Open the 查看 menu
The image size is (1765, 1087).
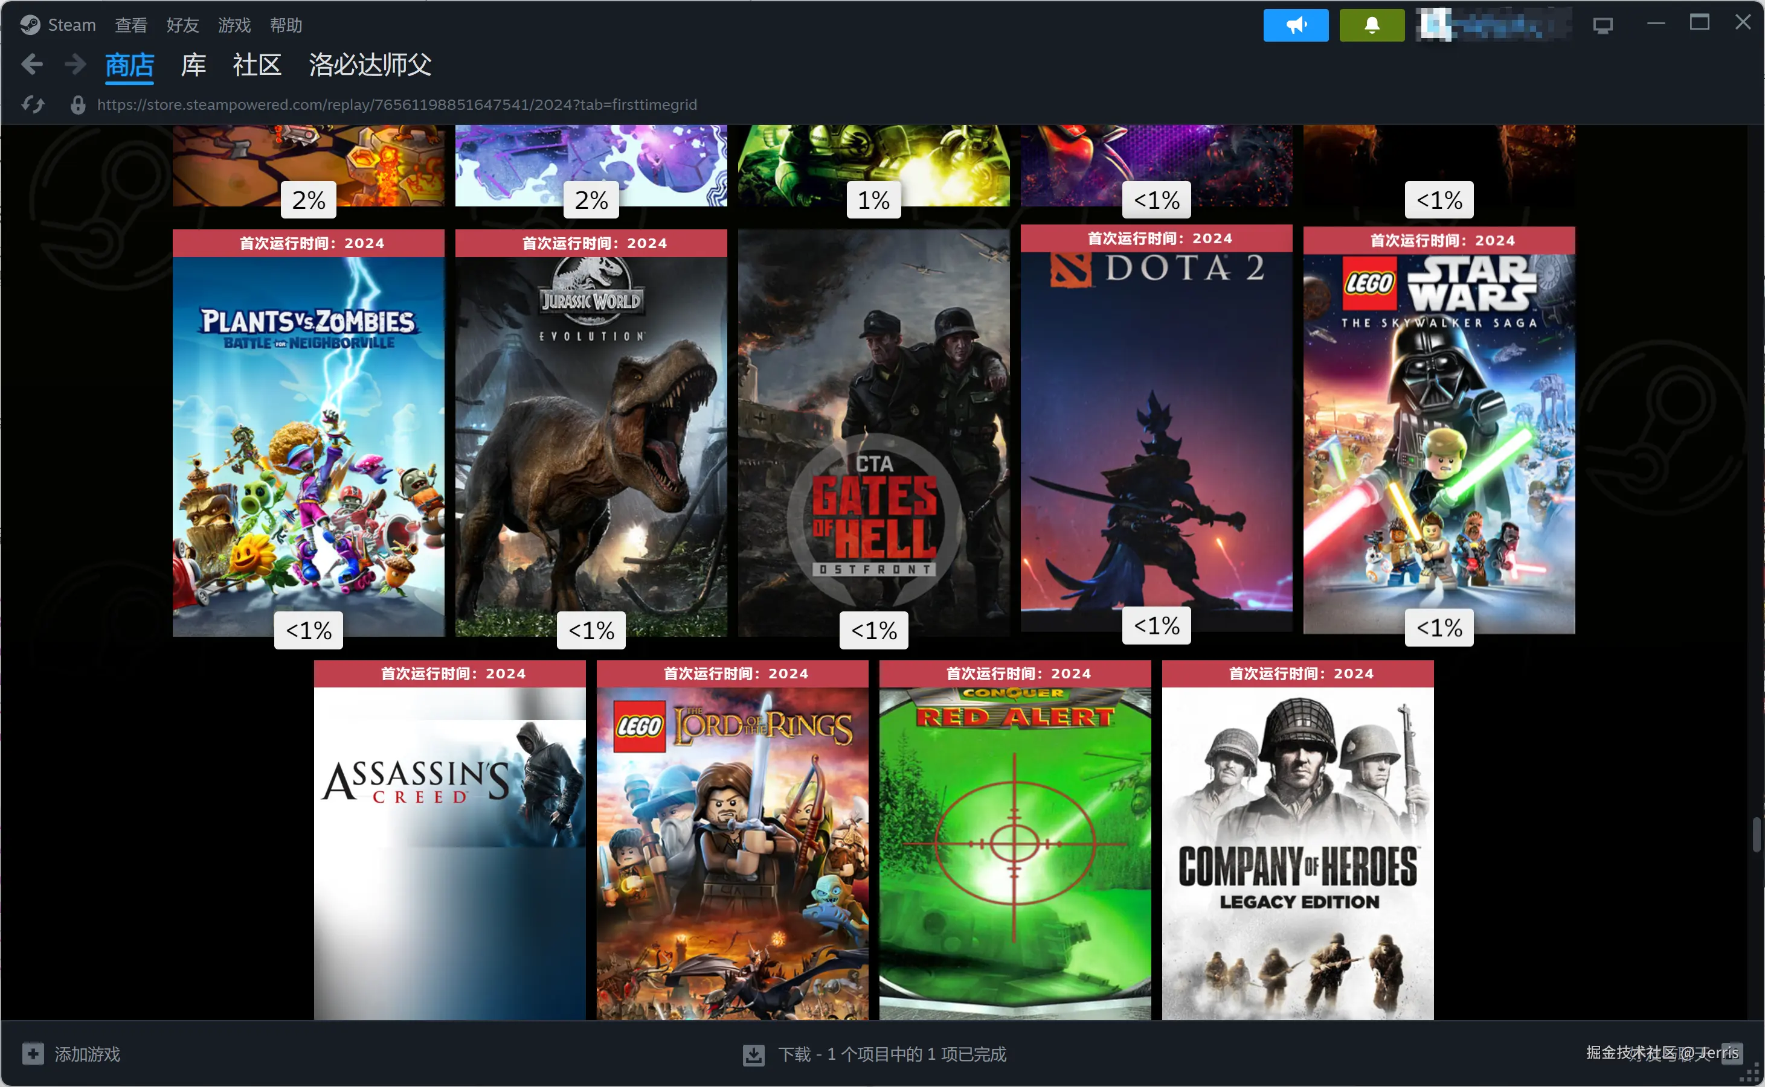tap(131, 25)
